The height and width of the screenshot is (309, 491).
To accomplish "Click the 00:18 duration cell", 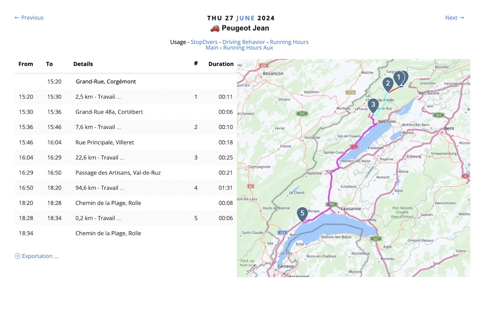I will click(225, 142).
